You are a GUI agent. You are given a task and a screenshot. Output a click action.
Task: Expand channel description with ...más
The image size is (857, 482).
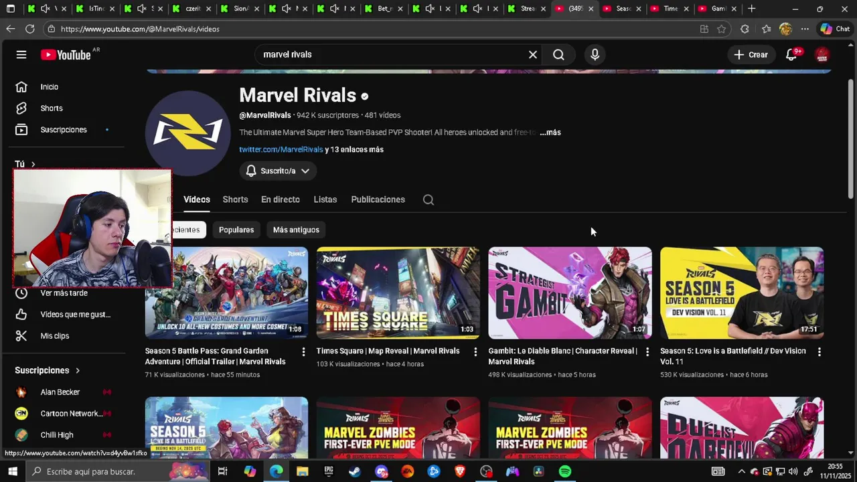tap(550, 133)
